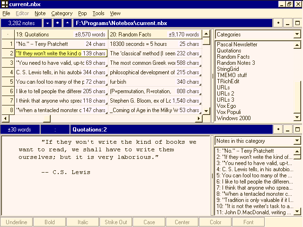Screen dimensions: 303x227
Task: Select 'C. S. Lewis tells' grid cell
Action: coord(61,72)
